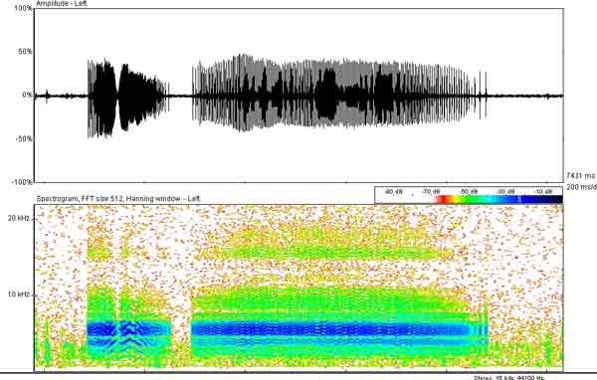This screenshot has height=380, width=597.
Task: Click the Spectrogram FFT size 512 title
Action: [118, 198]
